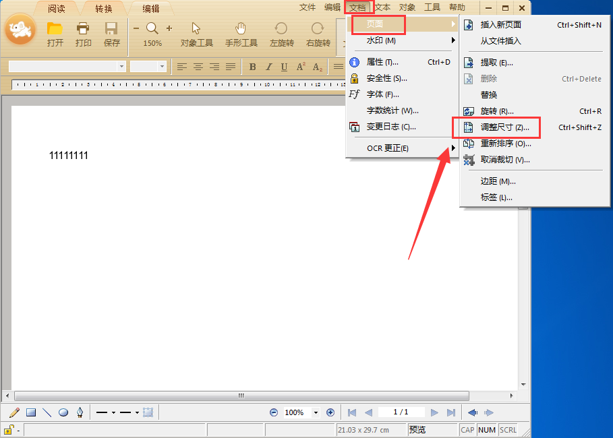Select the pencil annotation tool at the bottom left
The width and height of the screenshot is (613, 438).
pos(13,412)
